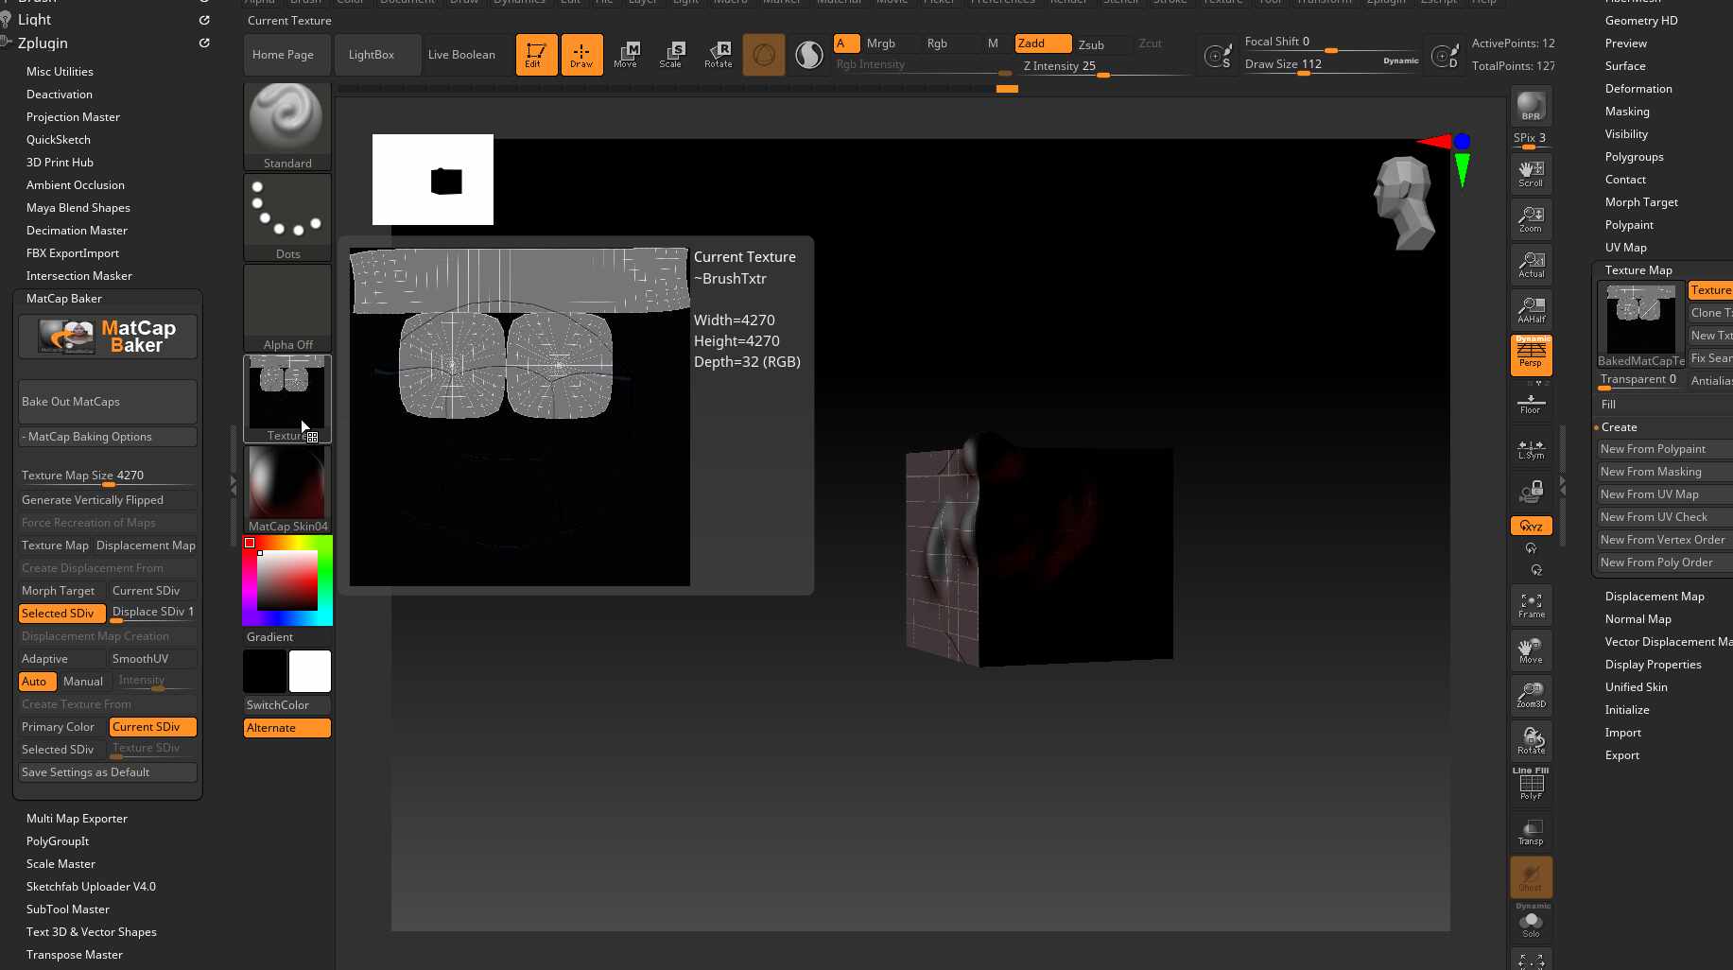Select the Rotate transform tool in top toolbar
The image size is (1733, 970).
(718, 55)
